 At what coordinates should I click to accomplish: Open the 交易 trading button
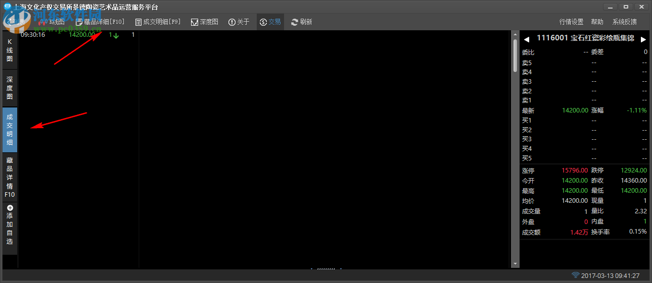coord(270,22)
